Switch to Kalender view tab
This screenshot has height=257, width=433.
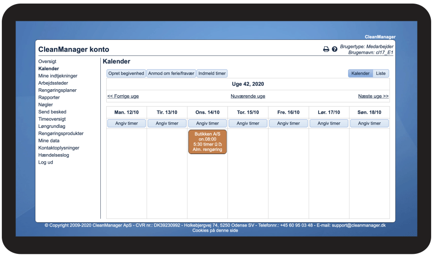(360, 73)
